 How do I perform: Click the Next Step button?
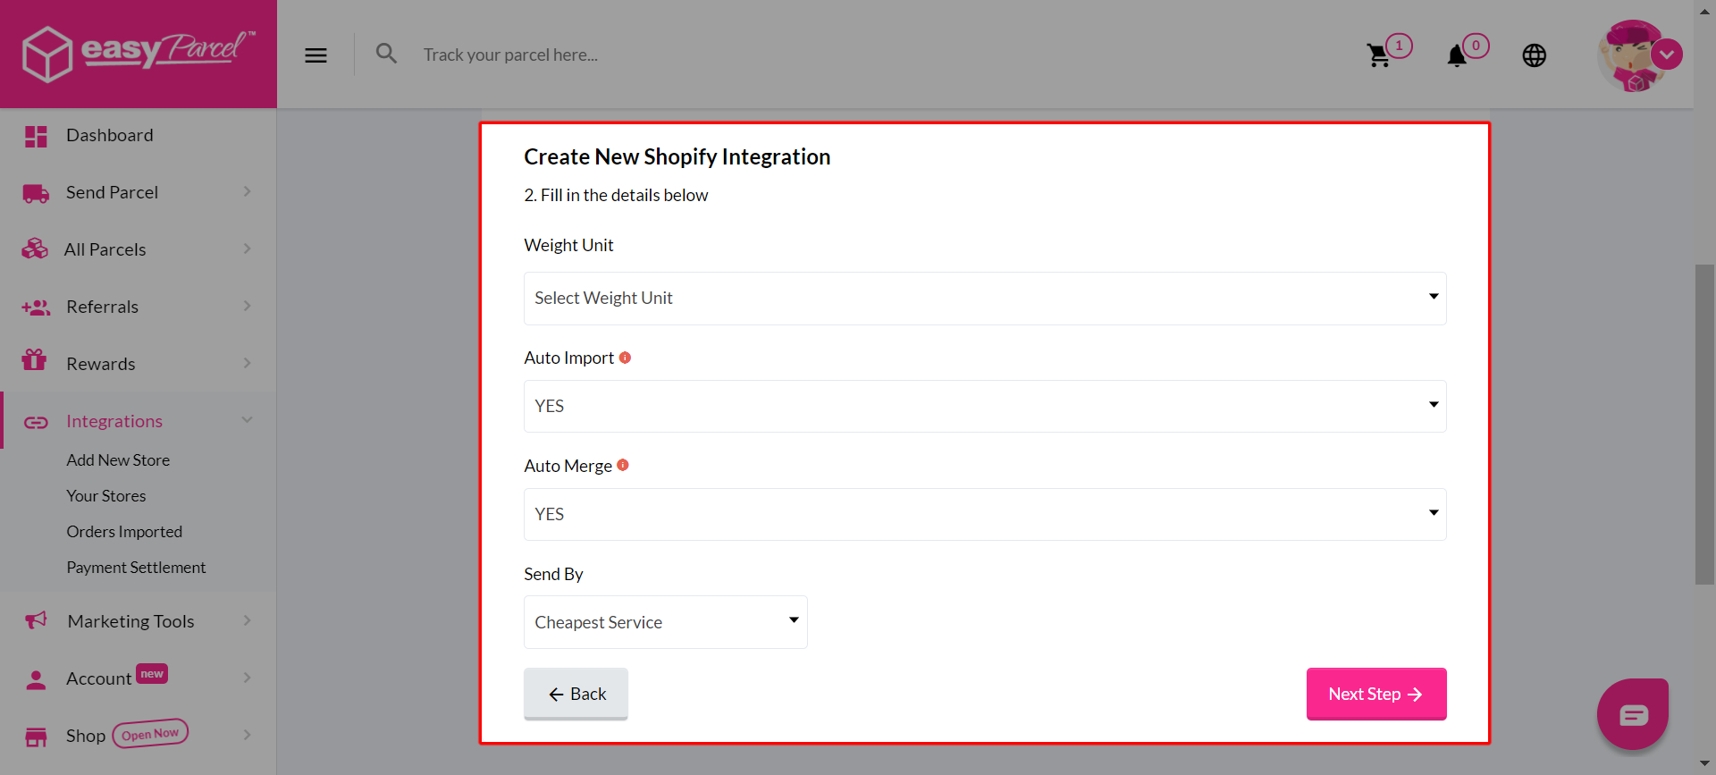tap(1376, 694)
